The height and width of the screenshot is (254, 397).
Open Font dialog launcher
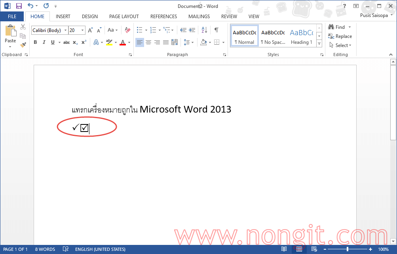click(x=130, y=55)
